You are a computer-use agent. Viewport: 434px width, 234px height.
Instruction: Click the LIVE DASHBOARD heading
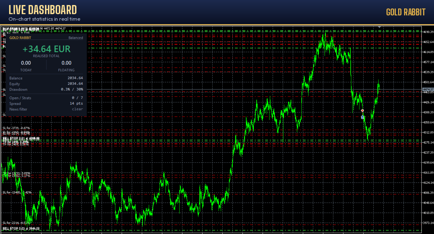[x=42, y=10]
